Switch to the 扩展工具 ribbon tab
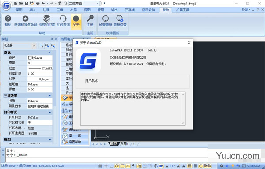 (183, 10)
